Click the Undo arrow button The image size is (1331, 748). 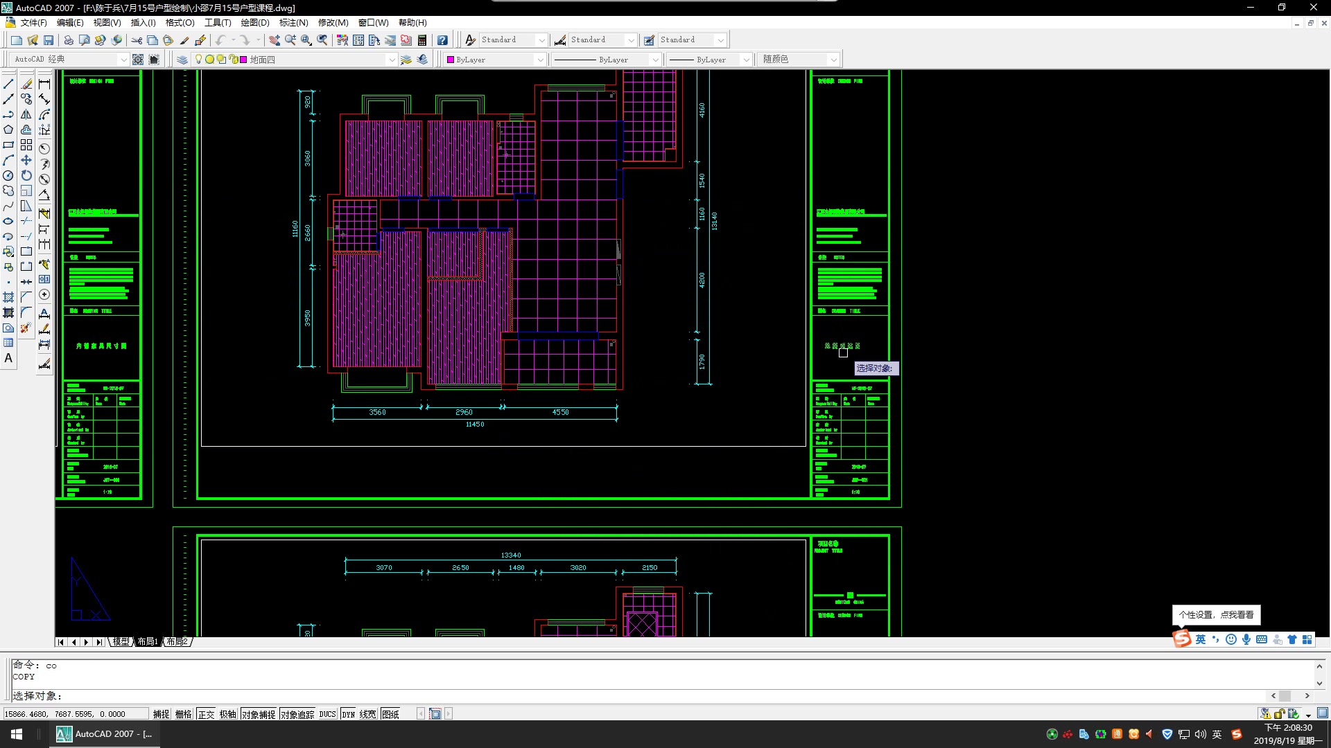pos(220,40)
